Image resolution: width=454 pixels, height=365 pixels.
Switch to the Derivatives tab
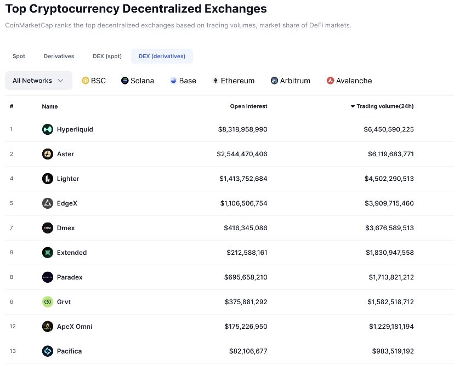pos(59,56)
